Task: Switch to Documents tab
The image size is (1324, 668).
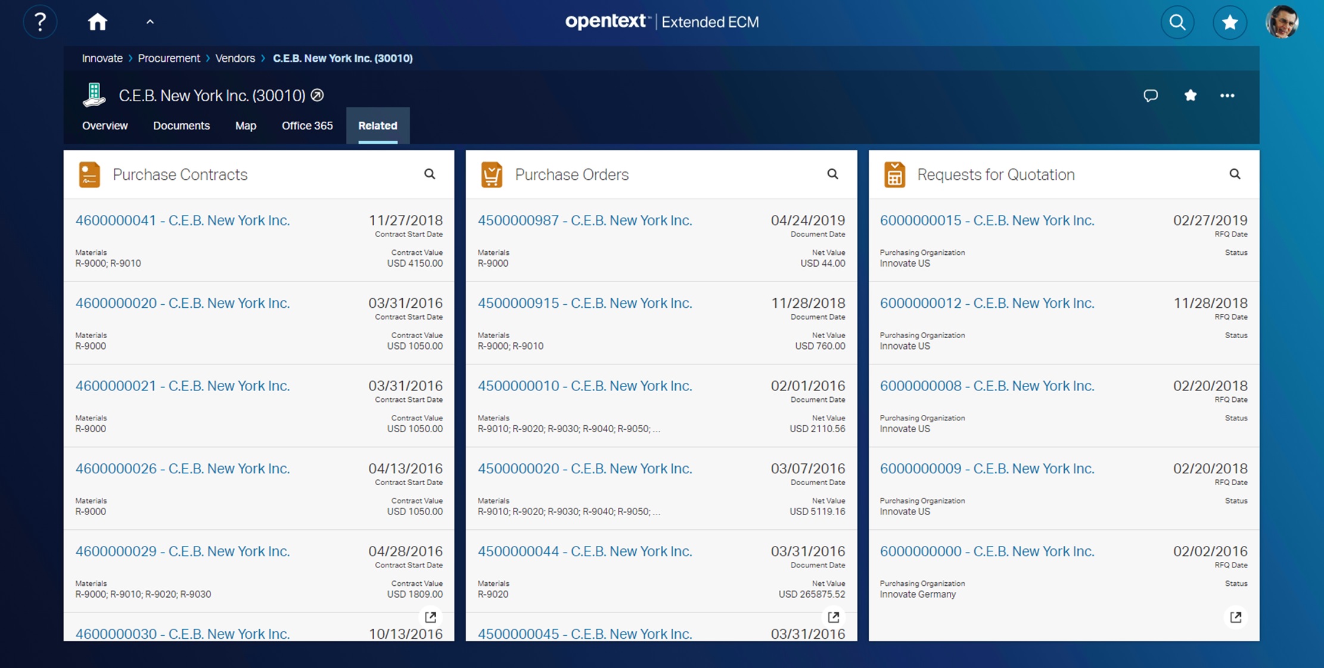Action: [181, 126]
